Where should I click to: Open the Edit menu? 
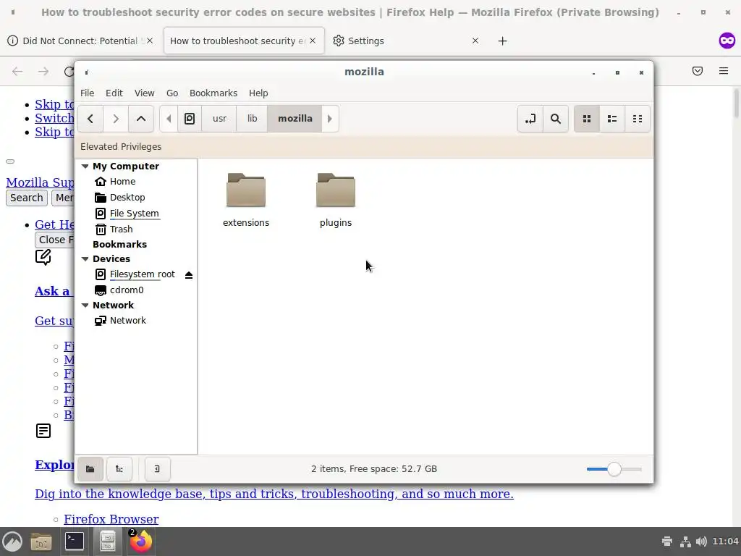click(114, 93)
